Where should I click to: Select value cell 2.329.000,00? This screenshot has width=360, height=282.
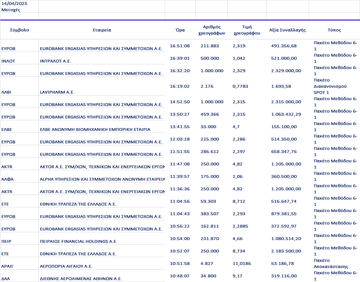click(x=286, y=71)
